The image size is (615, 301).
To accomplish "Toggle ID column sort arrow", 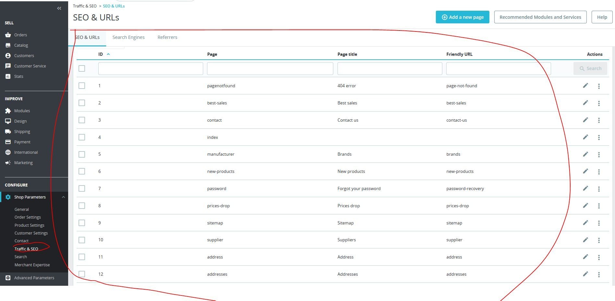I will pyautogui.click(x=108, y=54).
